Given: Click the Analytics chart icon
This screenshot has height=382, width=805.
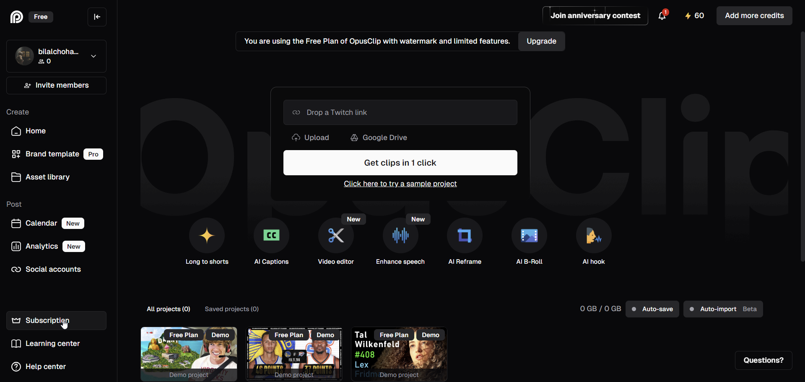Looking at the screenshot, I should 16,247.
